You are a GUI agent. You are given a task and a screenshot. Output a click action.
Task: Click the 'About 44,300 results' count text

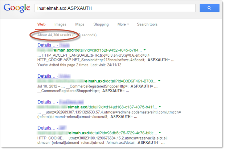click(x=54, y=35)
